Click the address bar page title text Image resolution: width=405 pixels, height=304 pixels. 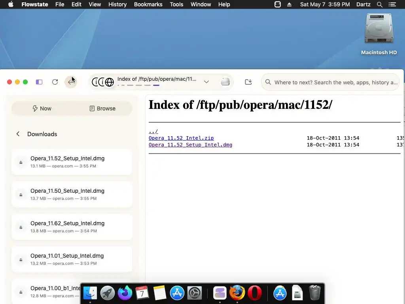(157, 79)
